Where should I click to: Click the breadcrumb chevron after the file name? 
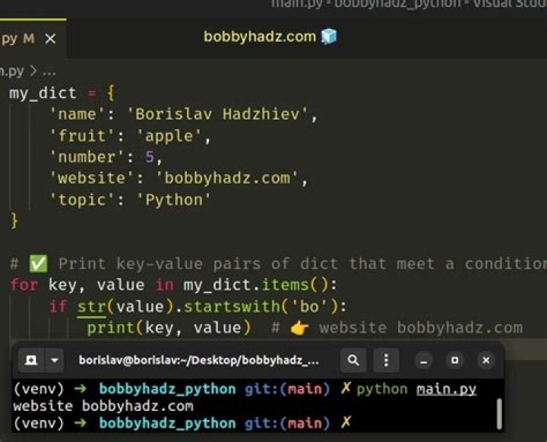pyautogui.click(x=33, y=71)
